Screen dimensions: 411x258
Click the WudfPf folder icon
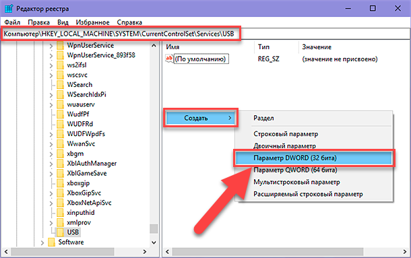[x=60, y=114]
